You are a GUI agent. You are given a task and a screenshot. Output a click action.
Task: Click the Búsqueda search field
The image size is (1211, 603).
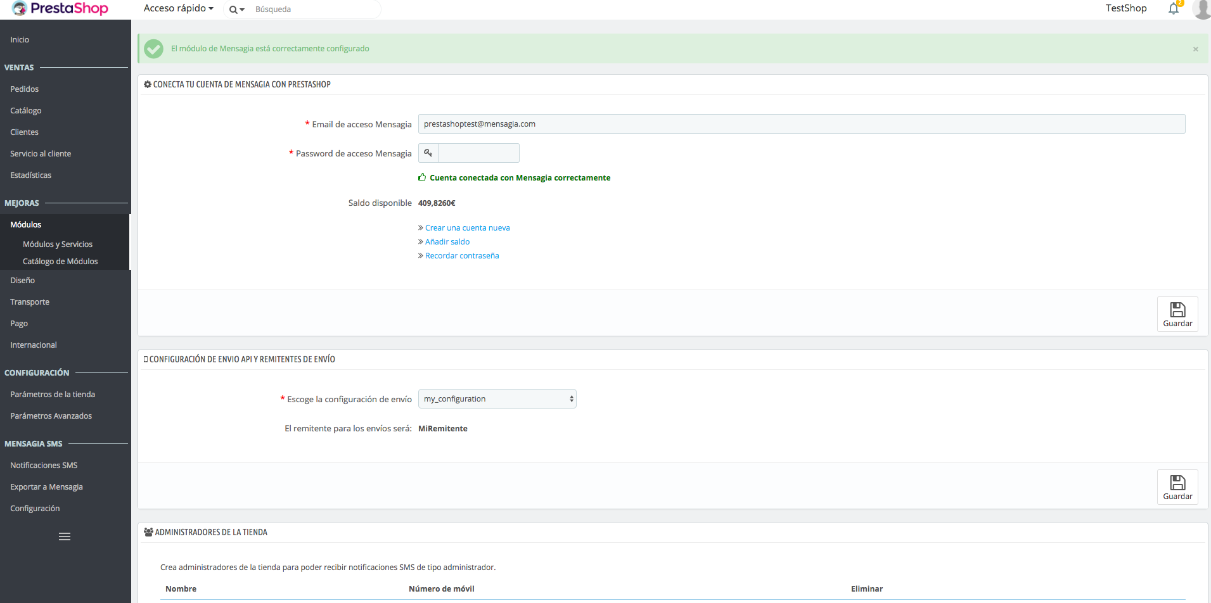314,10
